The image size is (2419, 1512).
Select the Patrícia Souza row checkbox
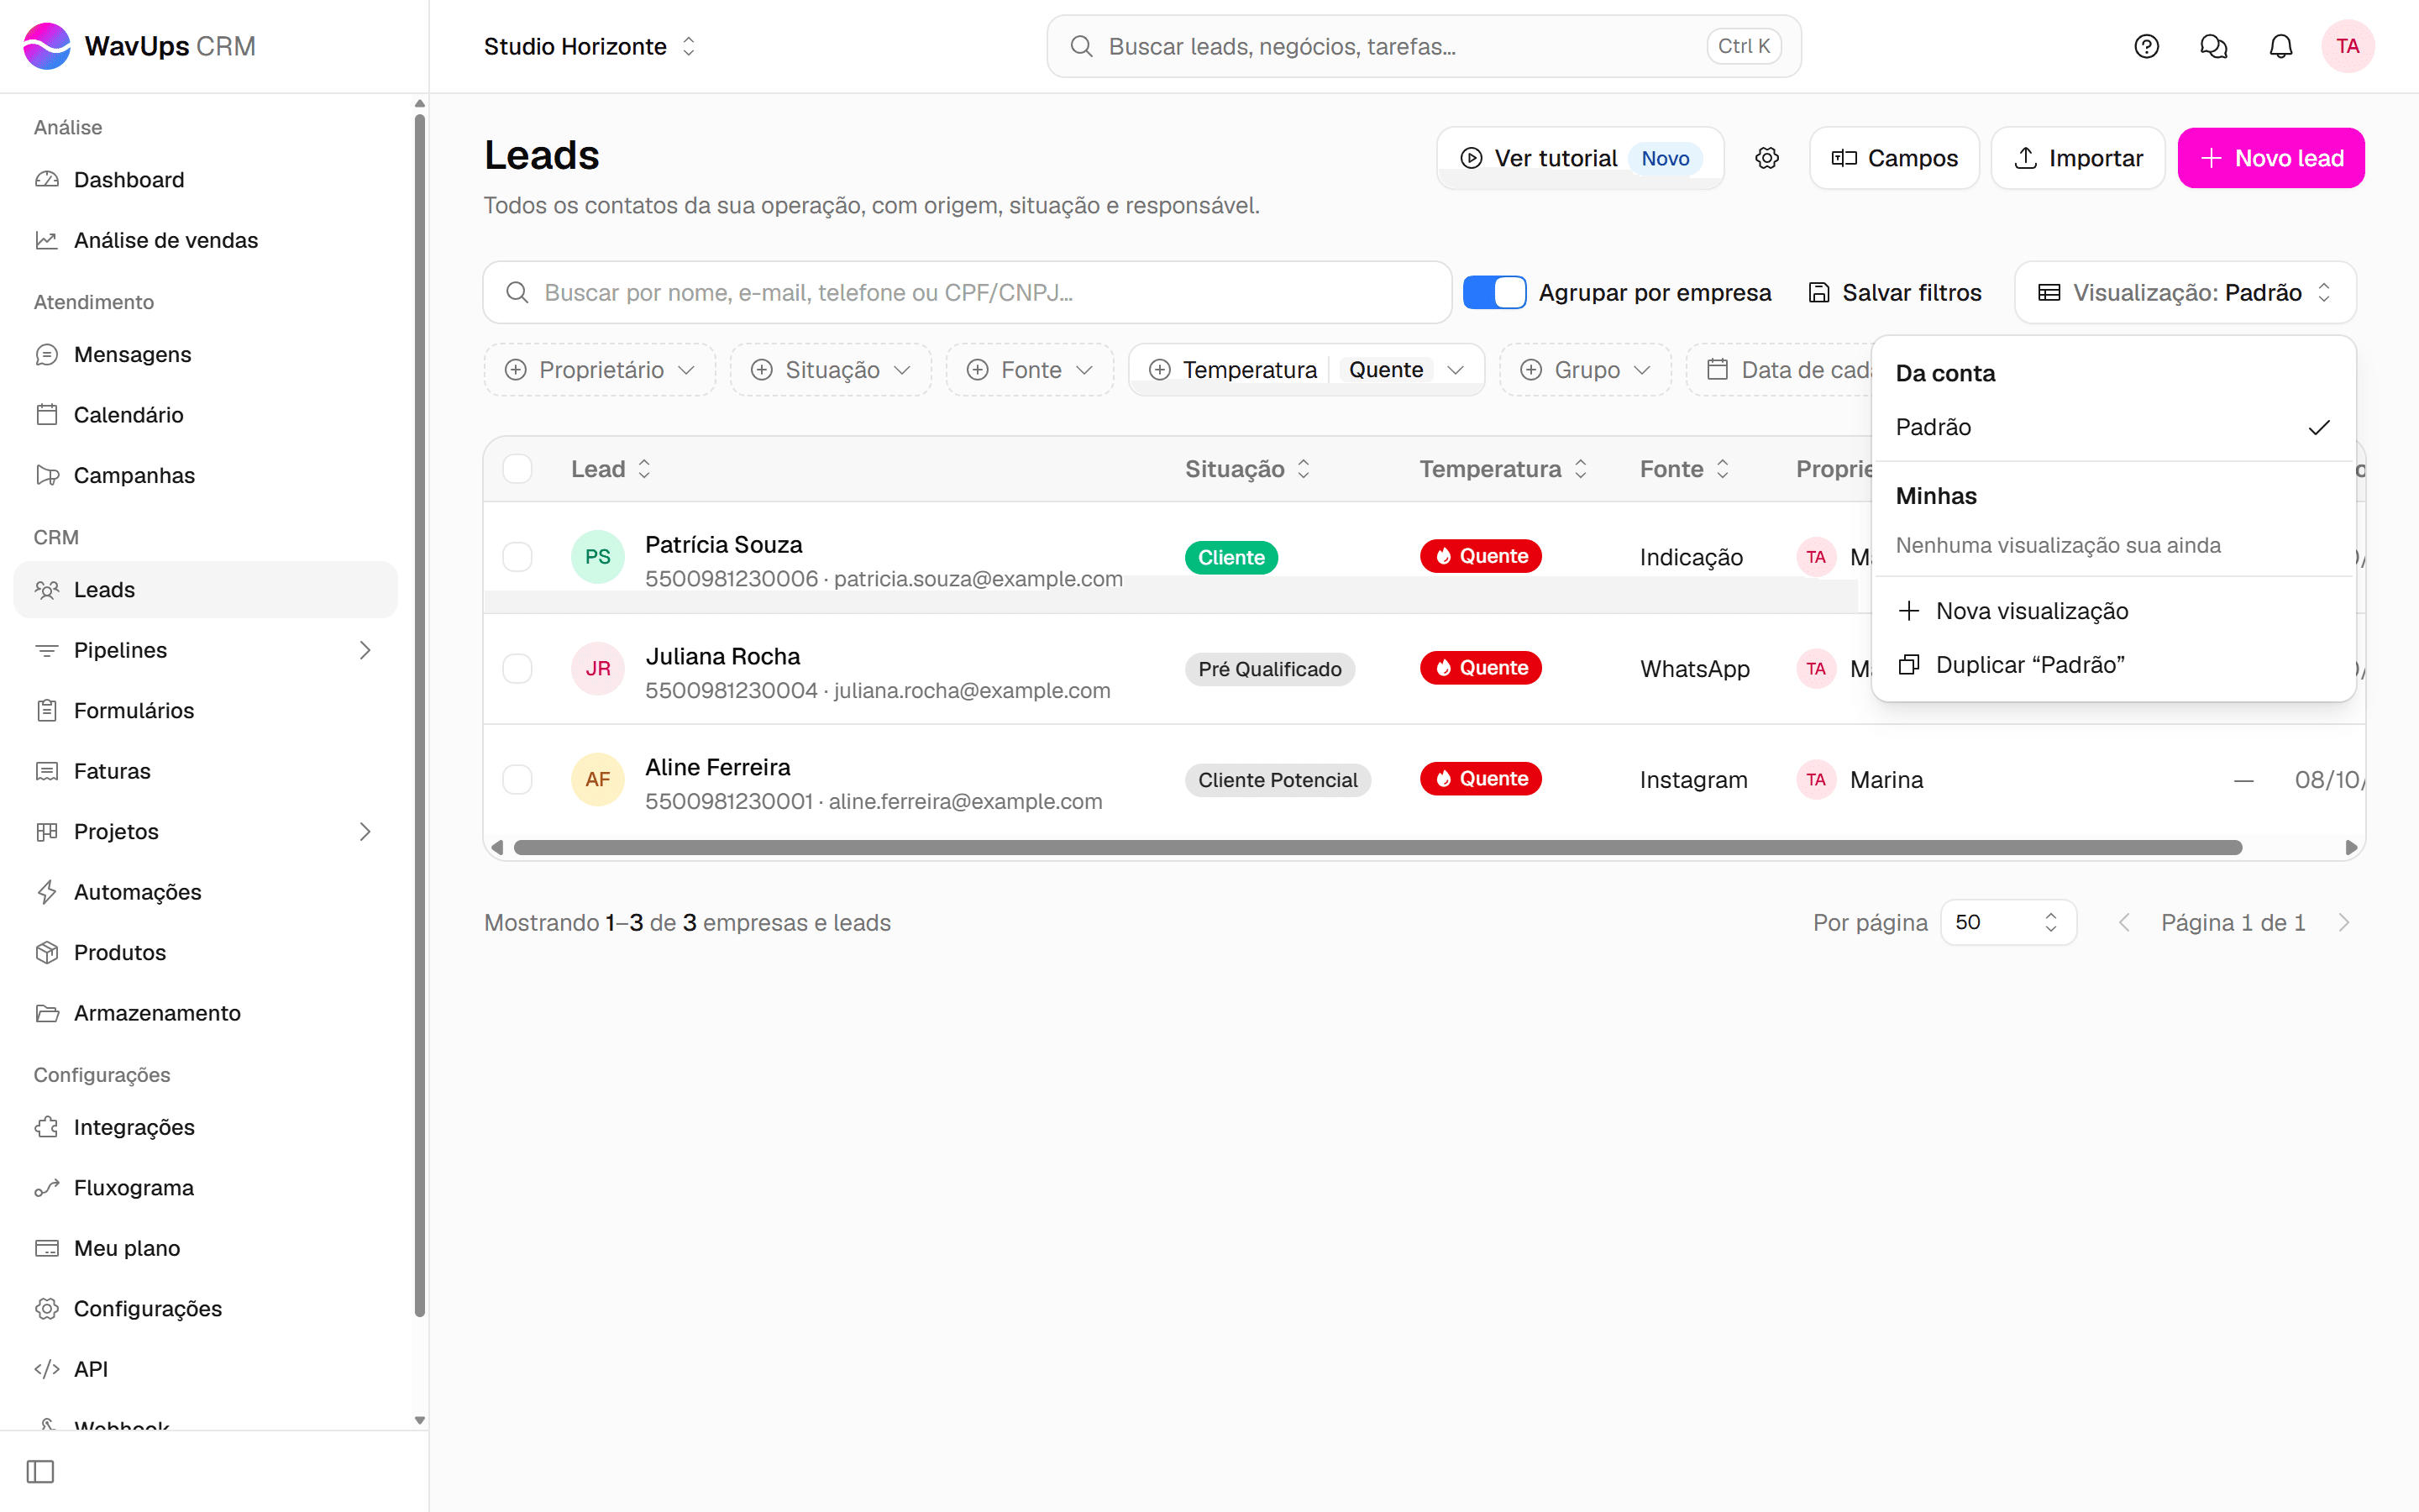(x=517, y=557)
